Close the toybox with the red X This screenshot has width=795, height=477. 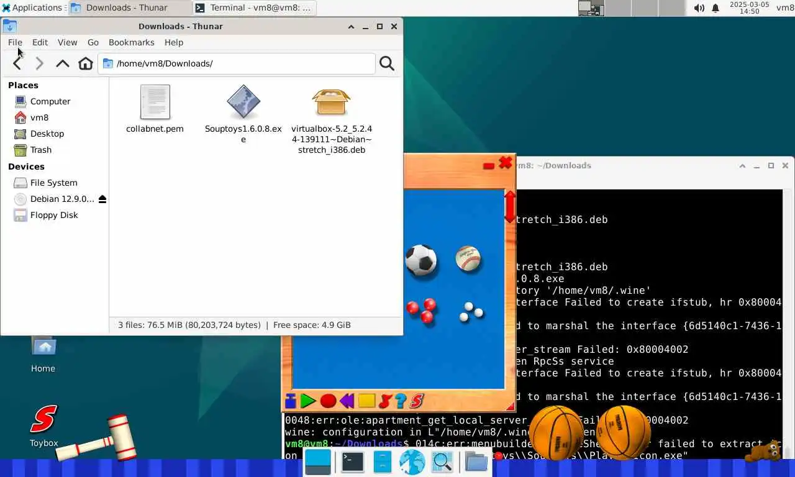(x=506, y=163)
